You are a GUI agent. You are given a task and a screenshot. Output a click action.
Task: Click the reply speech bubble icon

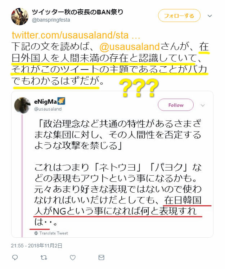tap(15, 257)
